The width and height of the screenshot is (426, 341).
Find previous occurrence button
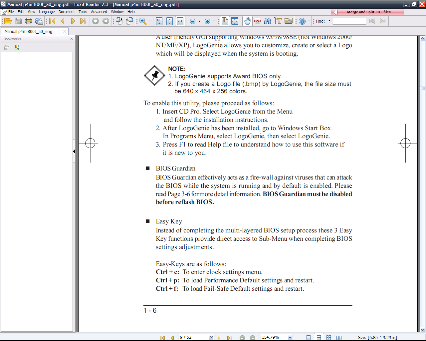372,21
